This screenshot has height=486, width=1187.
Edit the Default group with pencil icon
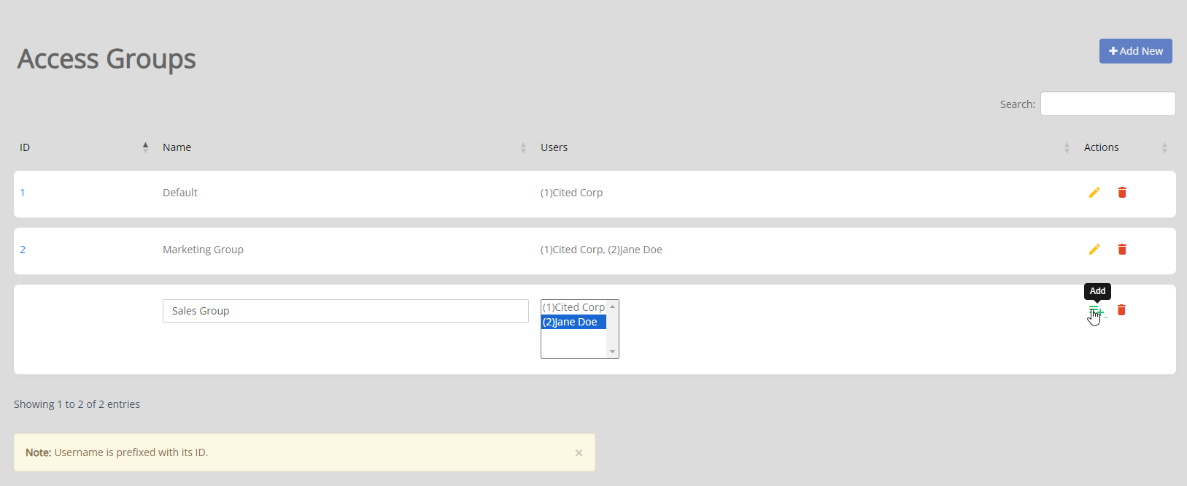(x=1094, y=193)
